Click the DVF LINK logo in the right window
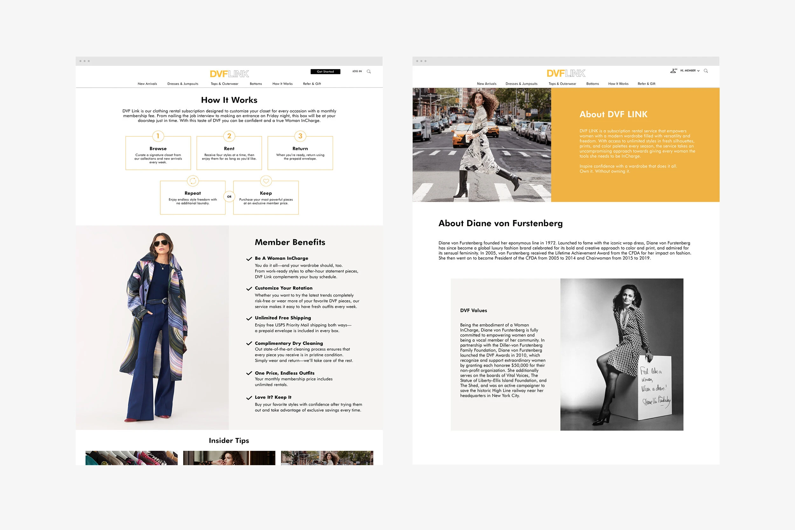 (x=566, y=73)
